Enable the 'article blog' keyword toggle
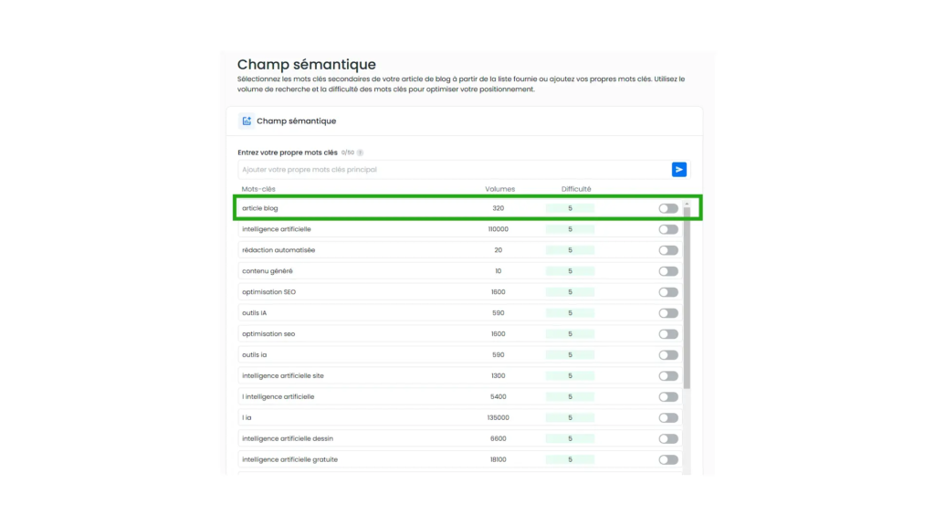935x526 pixels. coord(668,208)
